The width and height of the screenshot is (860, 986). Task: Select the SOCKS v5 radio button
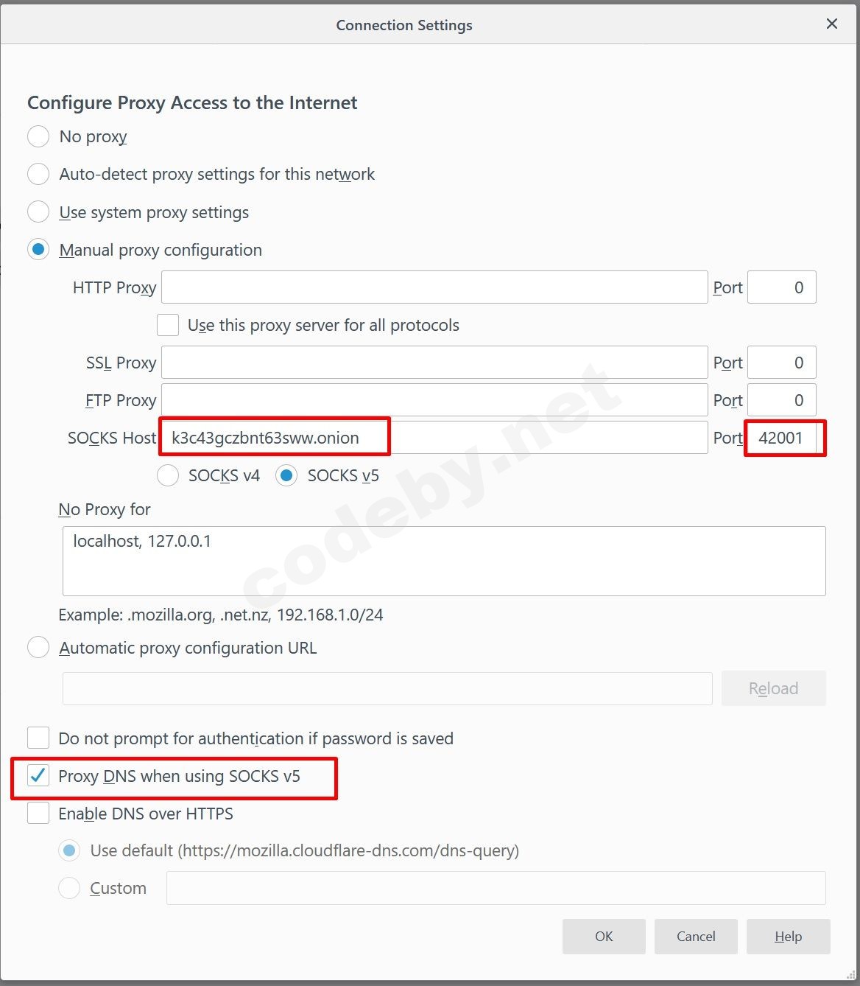286,475
